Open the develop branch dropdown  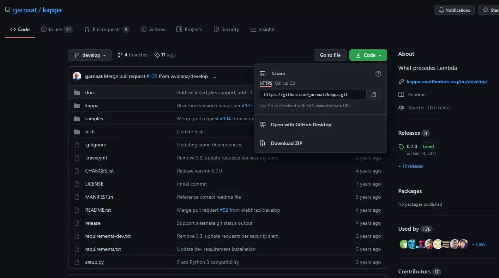[90, 55]
